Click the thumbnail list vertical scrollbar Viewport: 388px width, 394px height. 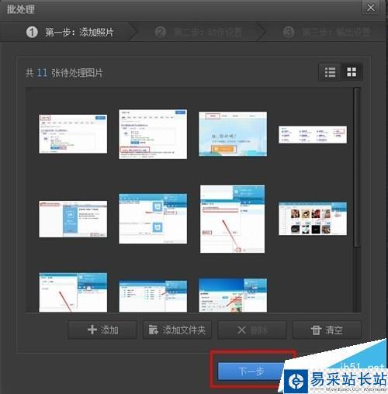(x=357, y=168)
